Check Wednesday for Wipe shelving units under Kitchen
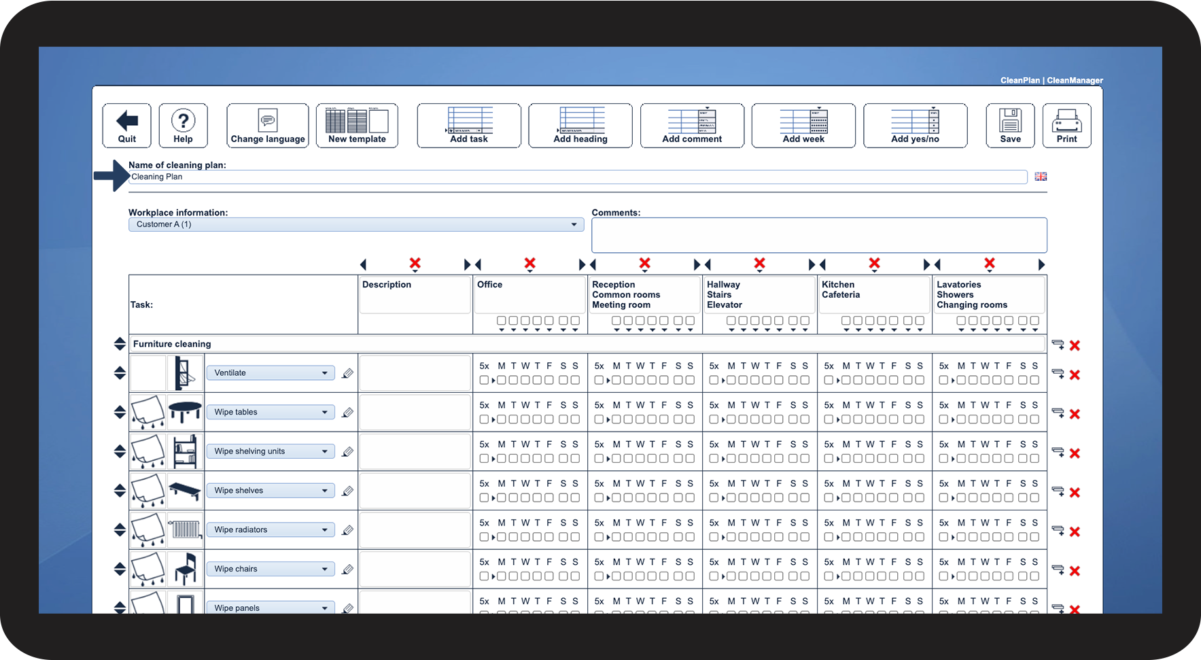The height and width of the screenshot is (660, 1201). click(870, 459)
